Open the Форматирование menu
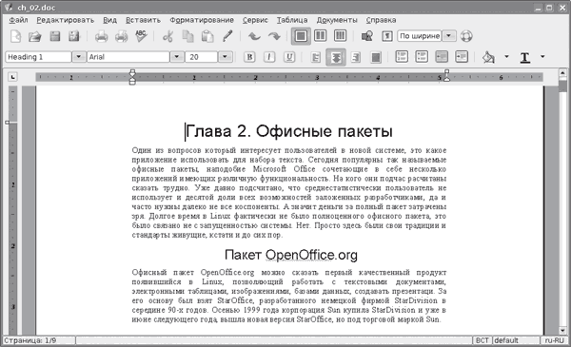This screenshot has width=571, height=347. coord(202,20)
